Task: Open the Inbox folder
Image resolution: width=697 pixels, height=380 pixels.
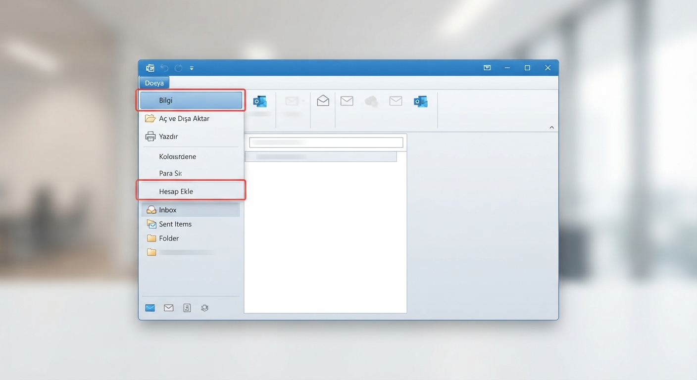Action: coord(191,210)
